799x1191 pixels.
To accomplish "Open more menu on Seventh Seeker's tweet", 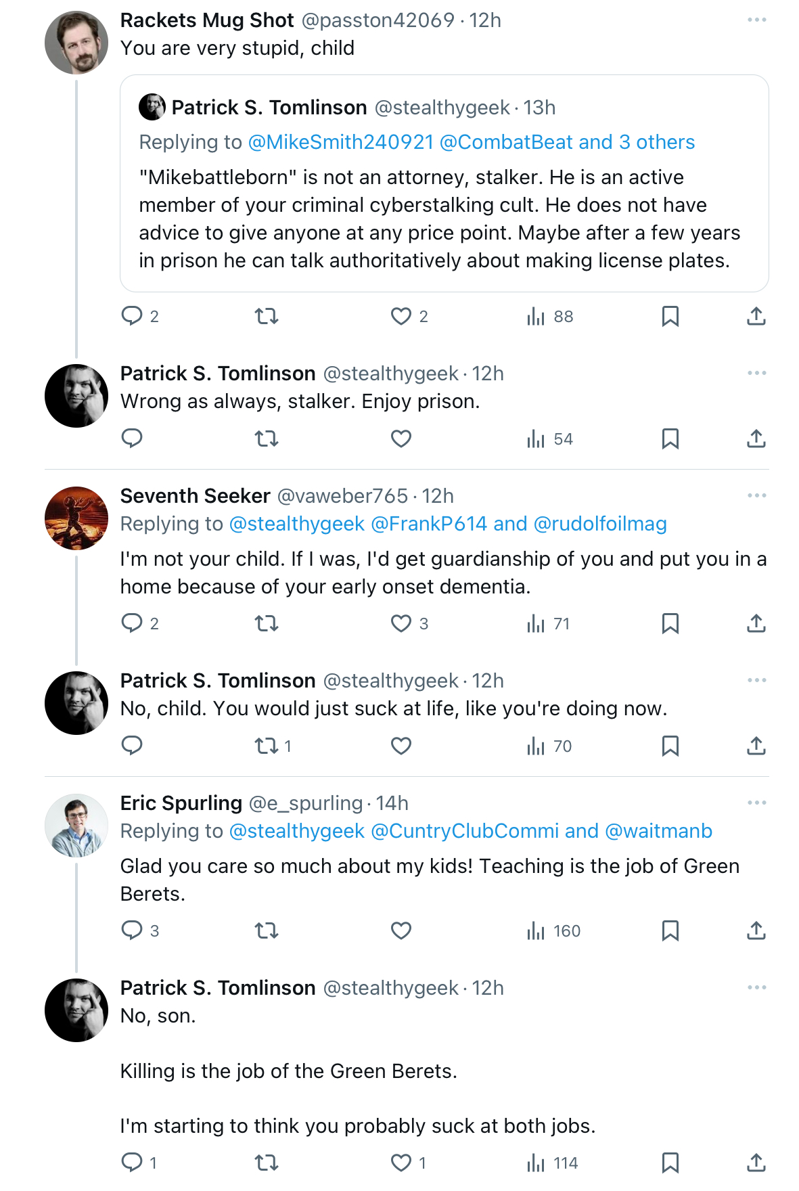I will 757,495.
